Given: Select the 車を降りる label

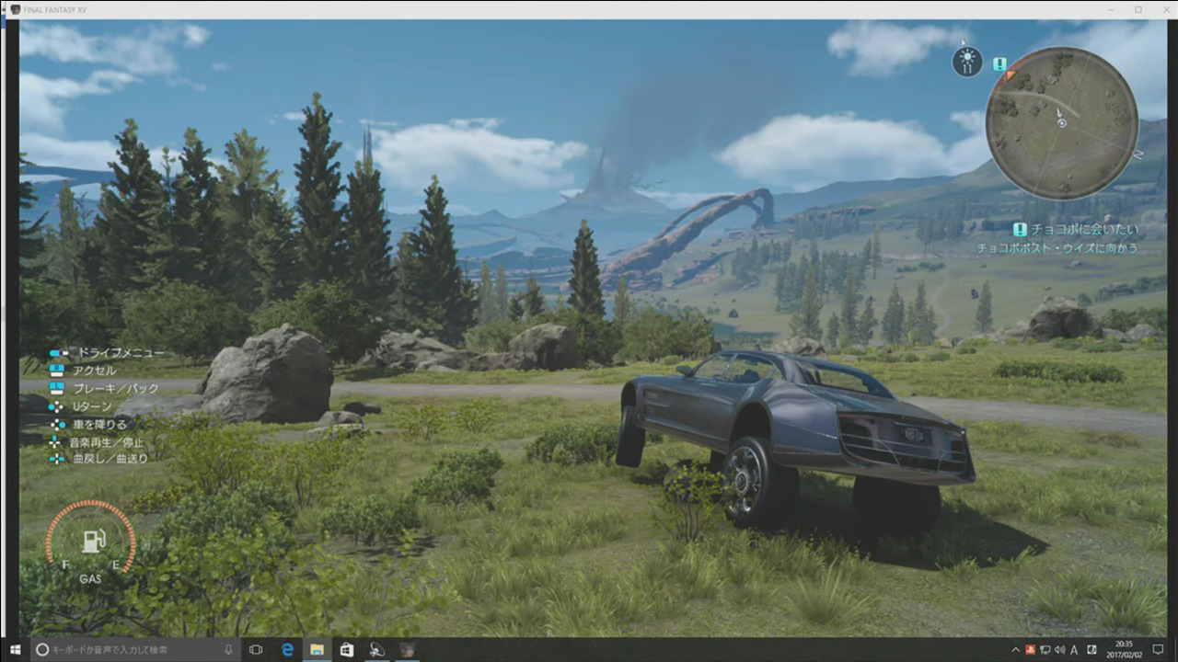Looking at the screenshot, I should click(x=100, y=424).
